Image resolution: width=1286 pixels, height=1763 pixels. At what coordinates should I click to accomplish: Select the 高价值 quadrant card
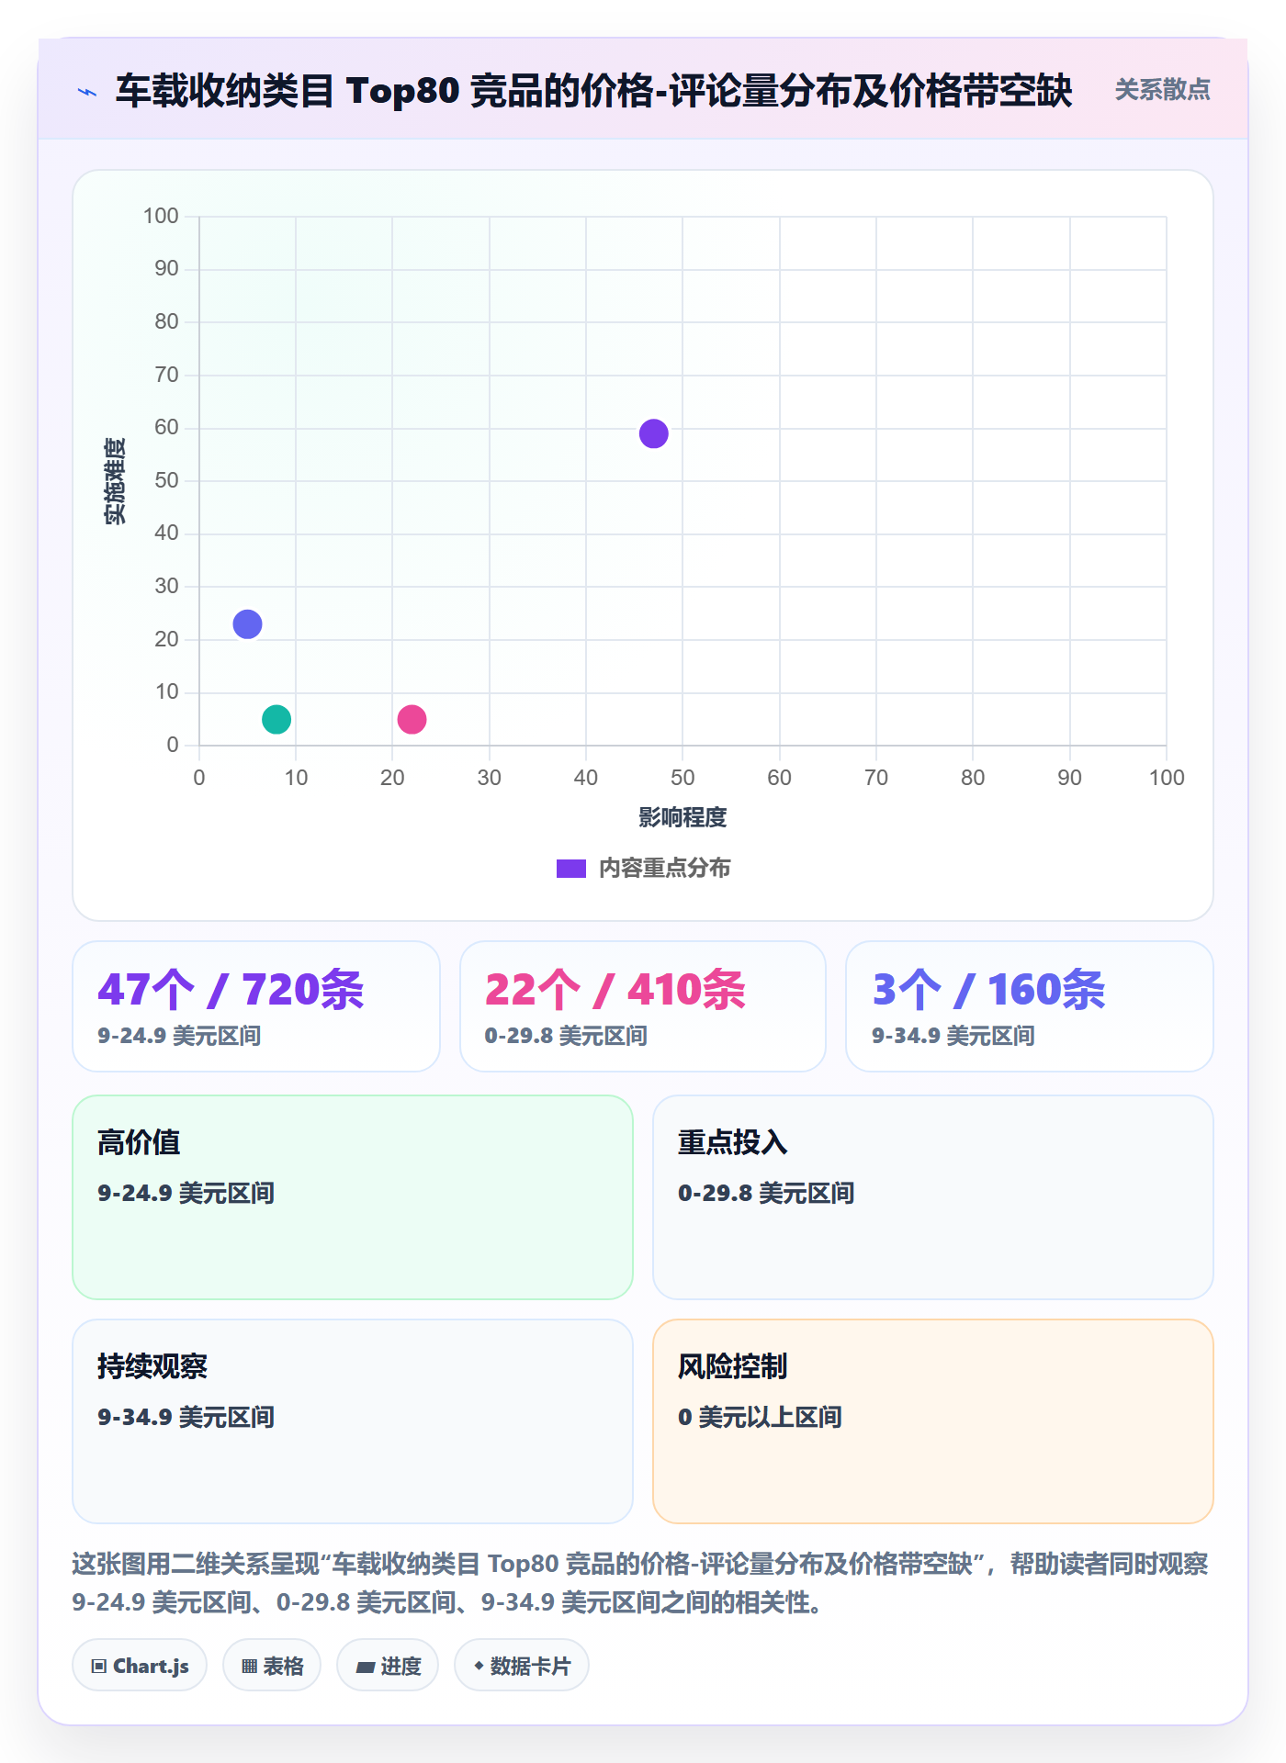353,1197
